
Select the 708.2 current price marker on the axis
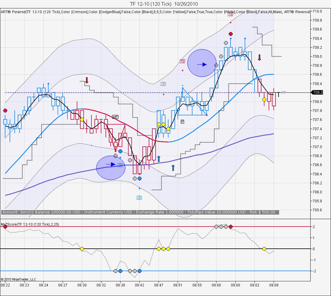point(317,92)
